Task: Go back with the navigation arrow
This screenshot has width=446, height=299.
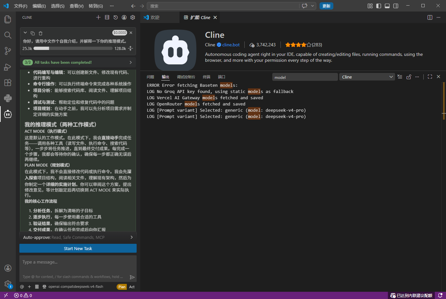Action: [133, 6]
